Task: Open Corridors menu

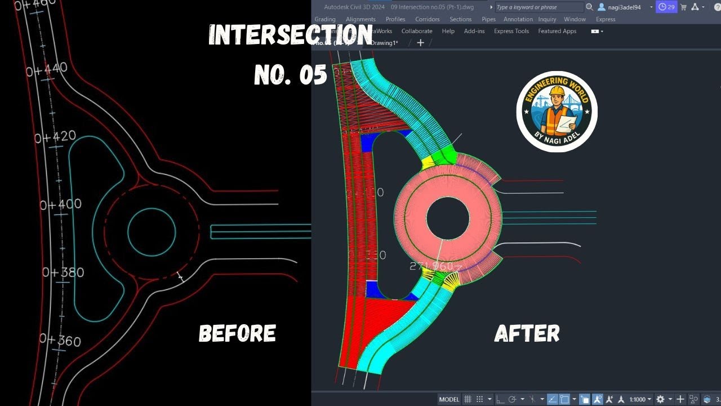Action: click(428, 19)
